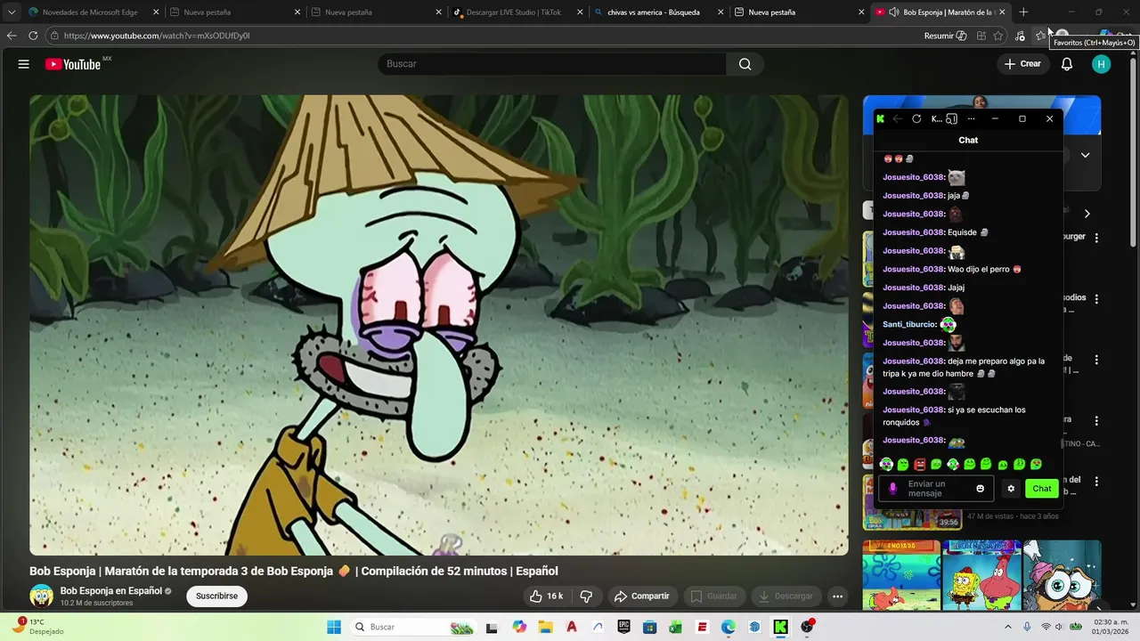Open split screen icon in address bar
This screenshot has height=641, width=1140.
[x=981, y=36]
